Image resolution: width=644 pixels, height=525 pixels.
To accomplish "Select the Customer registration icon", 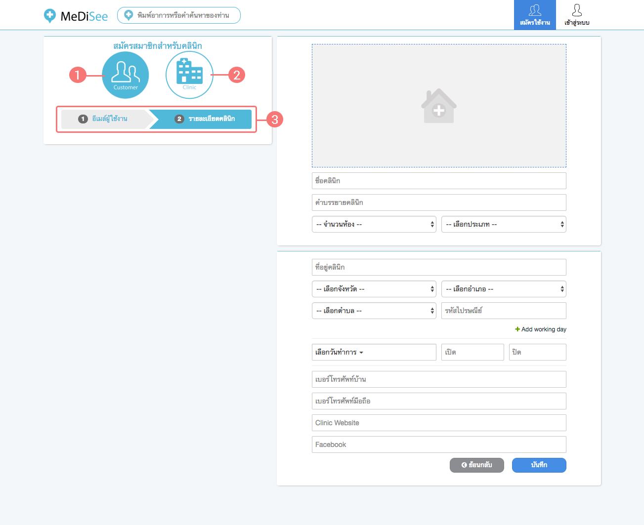I will pos(126,75).
